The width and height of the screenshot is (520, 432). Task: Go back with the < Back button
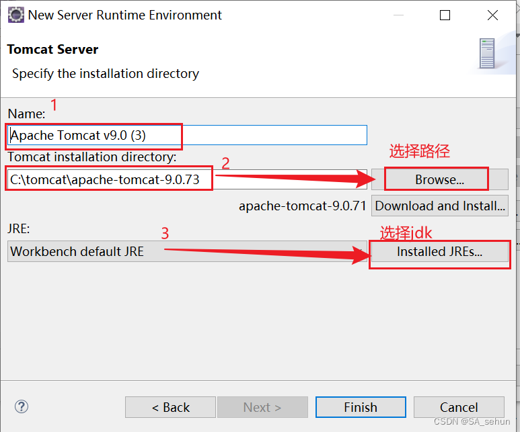170,407
